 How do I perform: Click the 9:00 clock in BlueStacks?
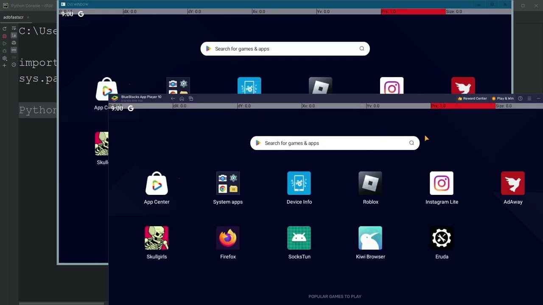click(x=117, y=108)
